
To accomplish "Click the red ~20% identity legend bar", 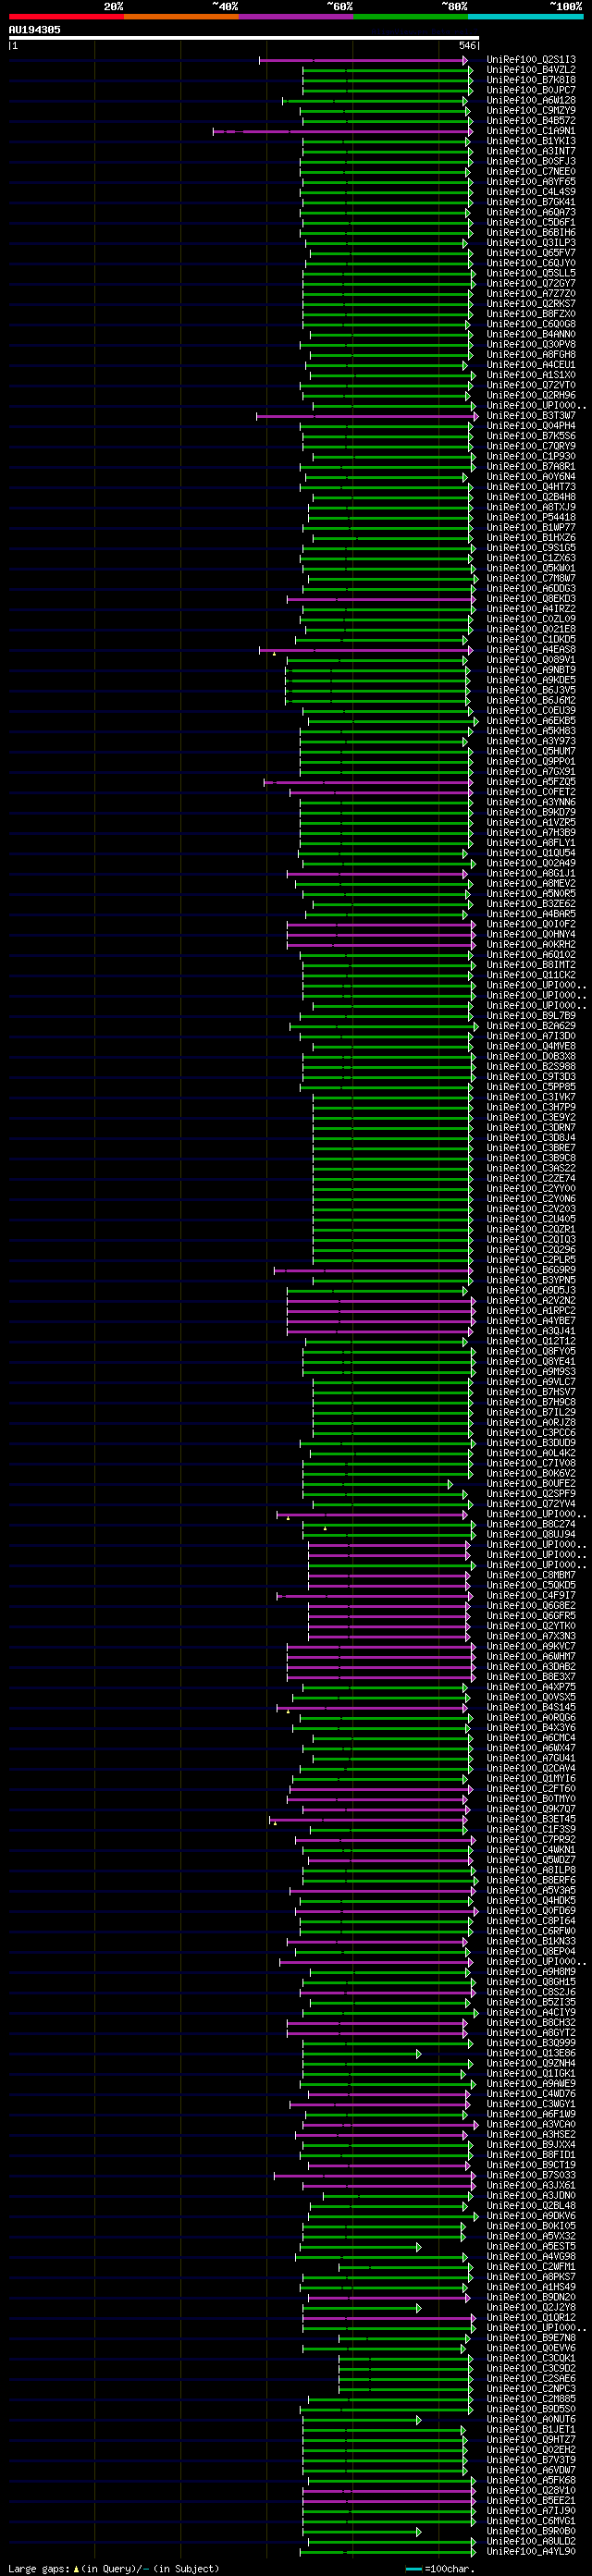I will [x=66, y=16].
